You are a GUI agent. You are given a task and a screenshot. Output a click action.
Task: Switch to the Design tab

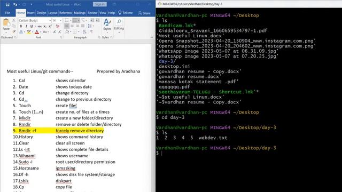pyautogui.click(x=42, y=13)
